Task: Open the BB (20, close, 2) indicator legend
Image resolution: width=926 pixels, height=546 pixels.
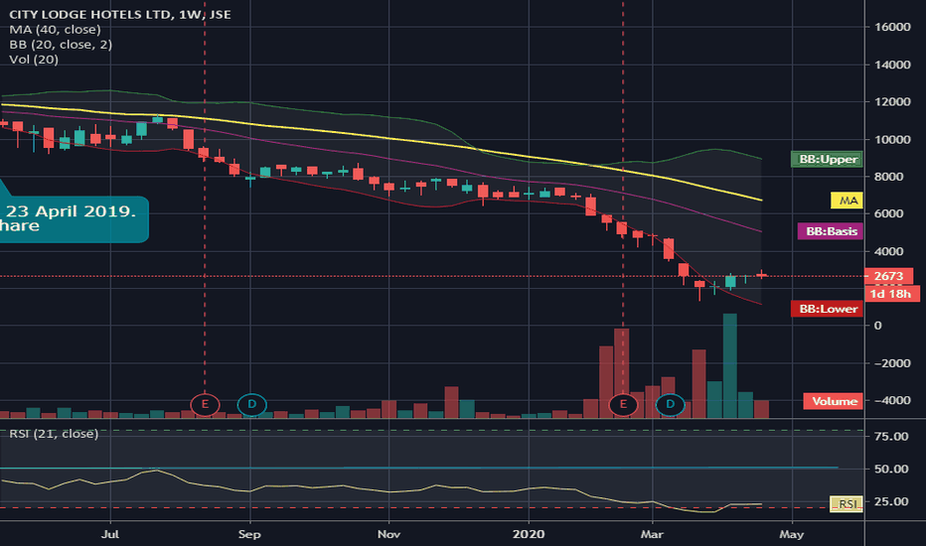Action: point(61,45)
